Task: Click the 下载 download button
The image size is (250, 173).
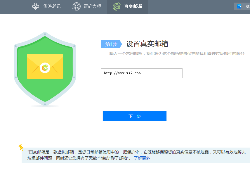Action: 242,6
